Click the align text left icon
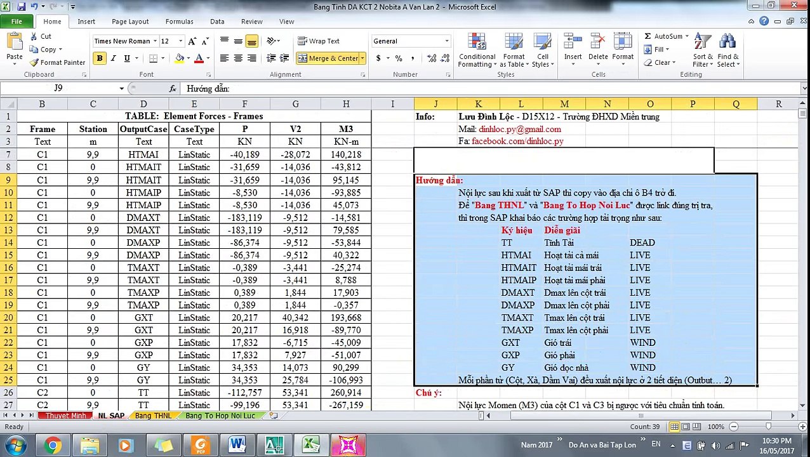 click(x=224, y=58)
